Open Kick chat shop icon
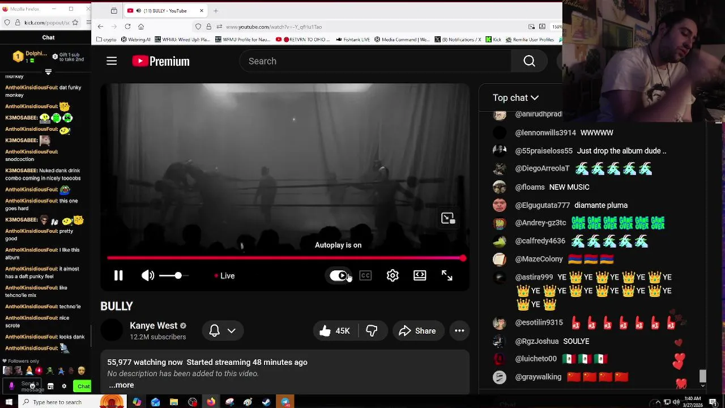Screen dimensions: 725x408 (50, 386)
